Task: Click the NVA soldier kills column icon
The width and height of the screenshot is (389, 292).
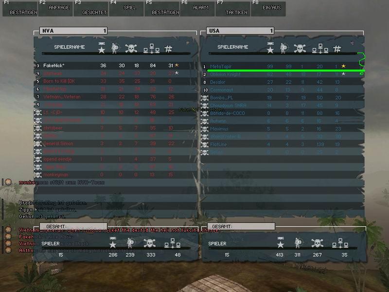Action: tap(116, 48)
